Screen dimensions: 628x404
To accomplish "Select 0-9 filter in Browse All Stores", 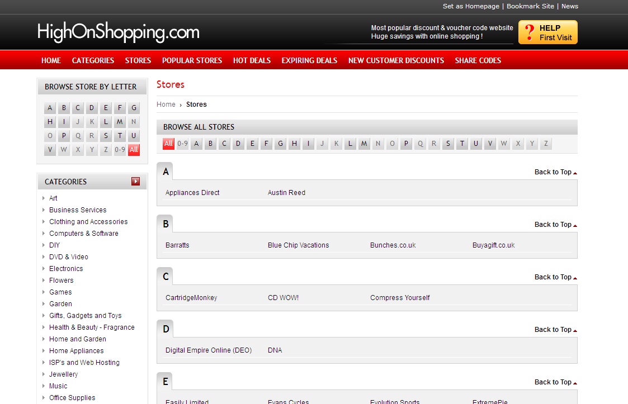I will pos(183,144).
